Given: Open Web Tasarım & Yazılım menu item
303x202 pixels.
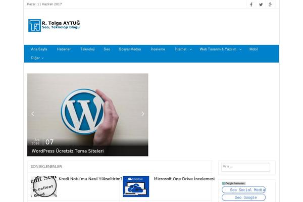Looking at the screenshot, I should pos(218,49).
